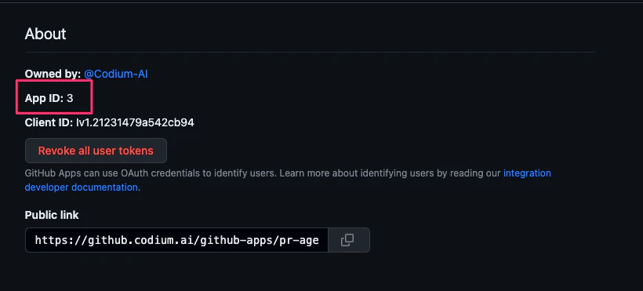Click the Public link label
The width and height of the screenshot is (643, 291).
[52, 215]
